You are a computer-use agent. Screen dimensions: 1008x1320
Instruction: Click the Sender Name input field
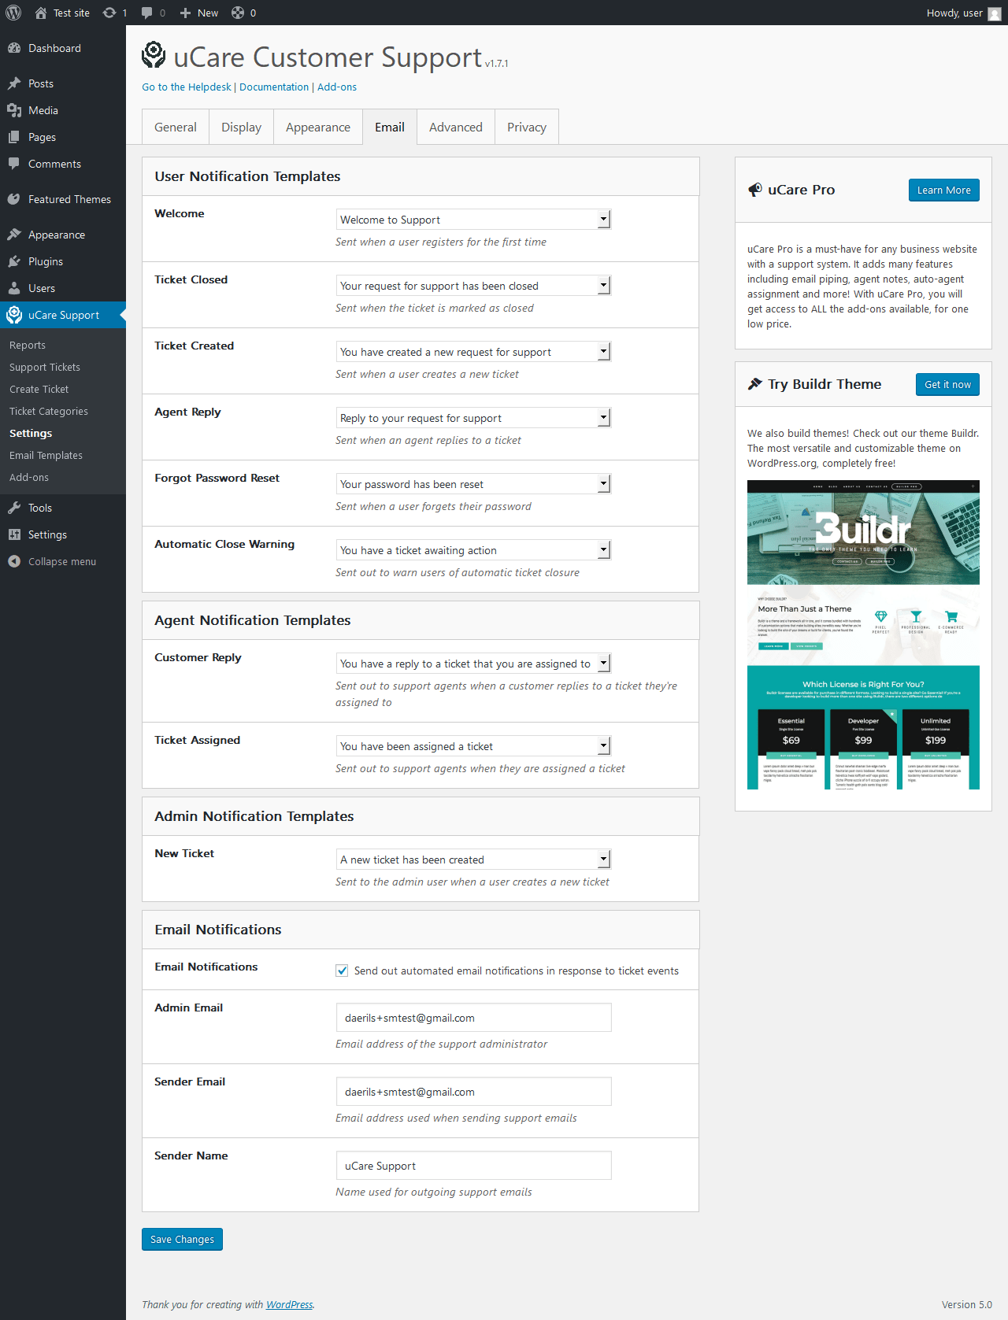pyautogui.click(x=473, y=1166)
